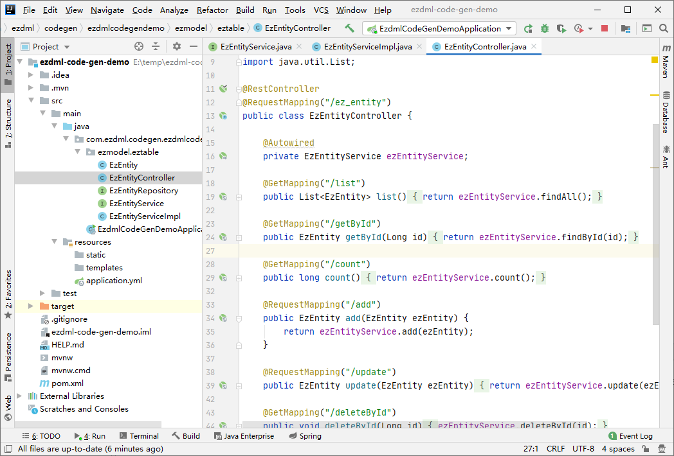Open Persistence side panel

click(8, 357)
